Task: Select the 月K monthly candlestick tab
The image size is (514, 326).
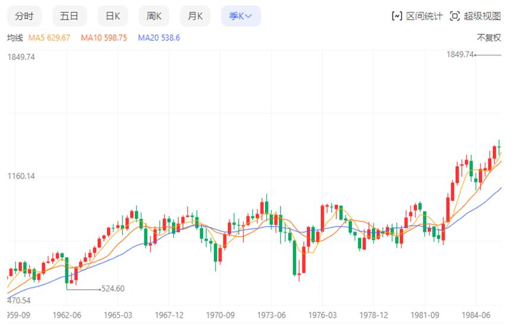Action: (195, 15)
